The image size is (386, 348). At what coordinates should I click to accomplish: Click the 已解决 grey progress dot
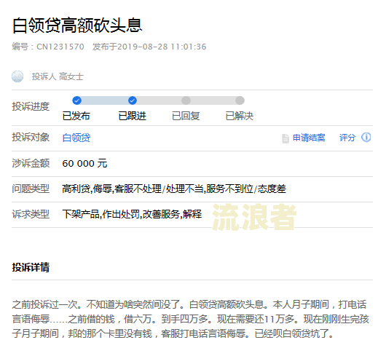coord(240,100)
